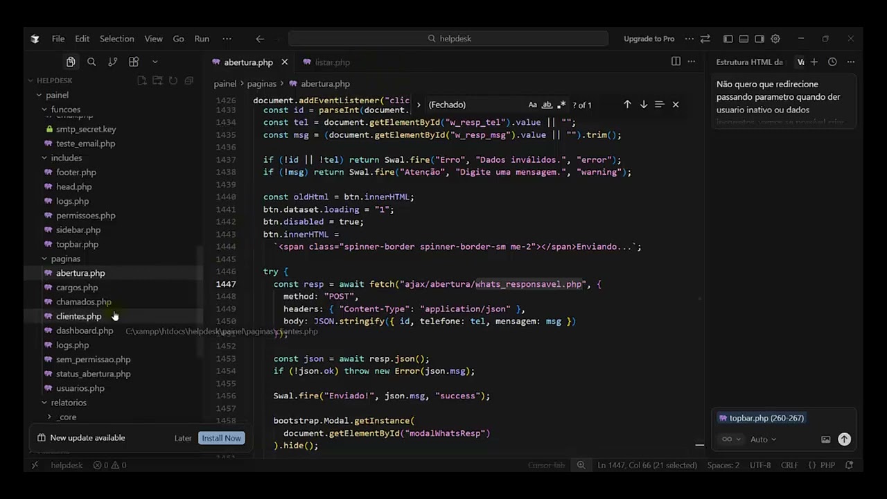Image resolution: width=887 pixels, height=499 pixels.
Task: Switch to Estrutura HTML chat tab
Action: 750,62
